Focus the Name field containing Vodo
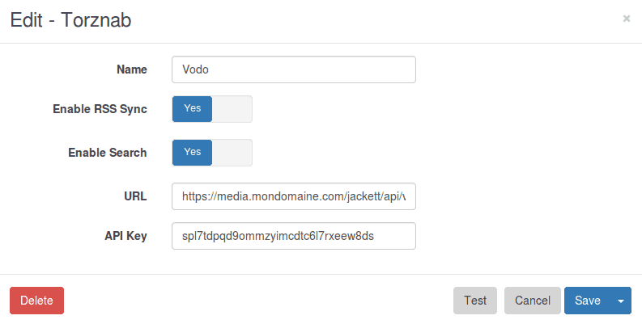 click(x=294, y=69)
